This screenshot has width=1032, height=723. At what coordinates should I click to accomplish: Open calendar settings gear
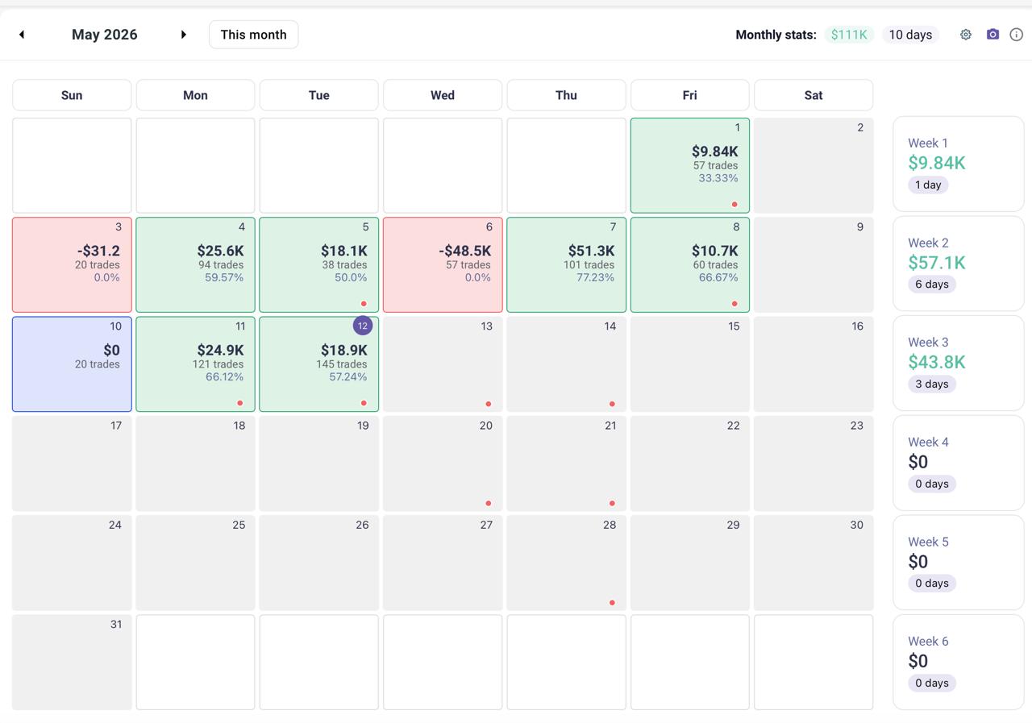coord(965,35)
